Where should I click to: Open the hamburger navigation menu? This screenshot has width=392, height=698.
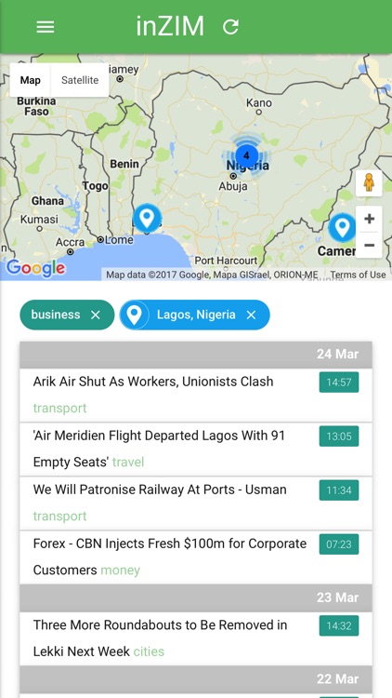(46, 27)
